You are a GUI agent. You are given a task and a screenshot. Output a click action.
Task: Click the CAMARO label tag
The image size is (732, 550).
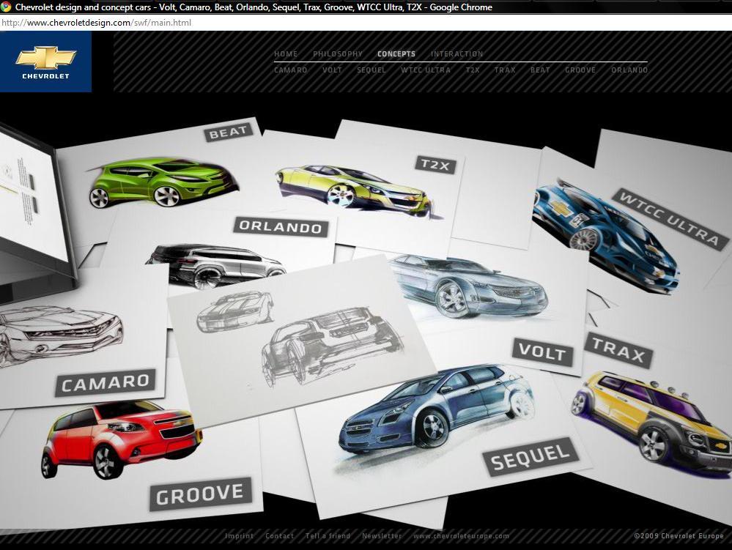pos(106,382)
